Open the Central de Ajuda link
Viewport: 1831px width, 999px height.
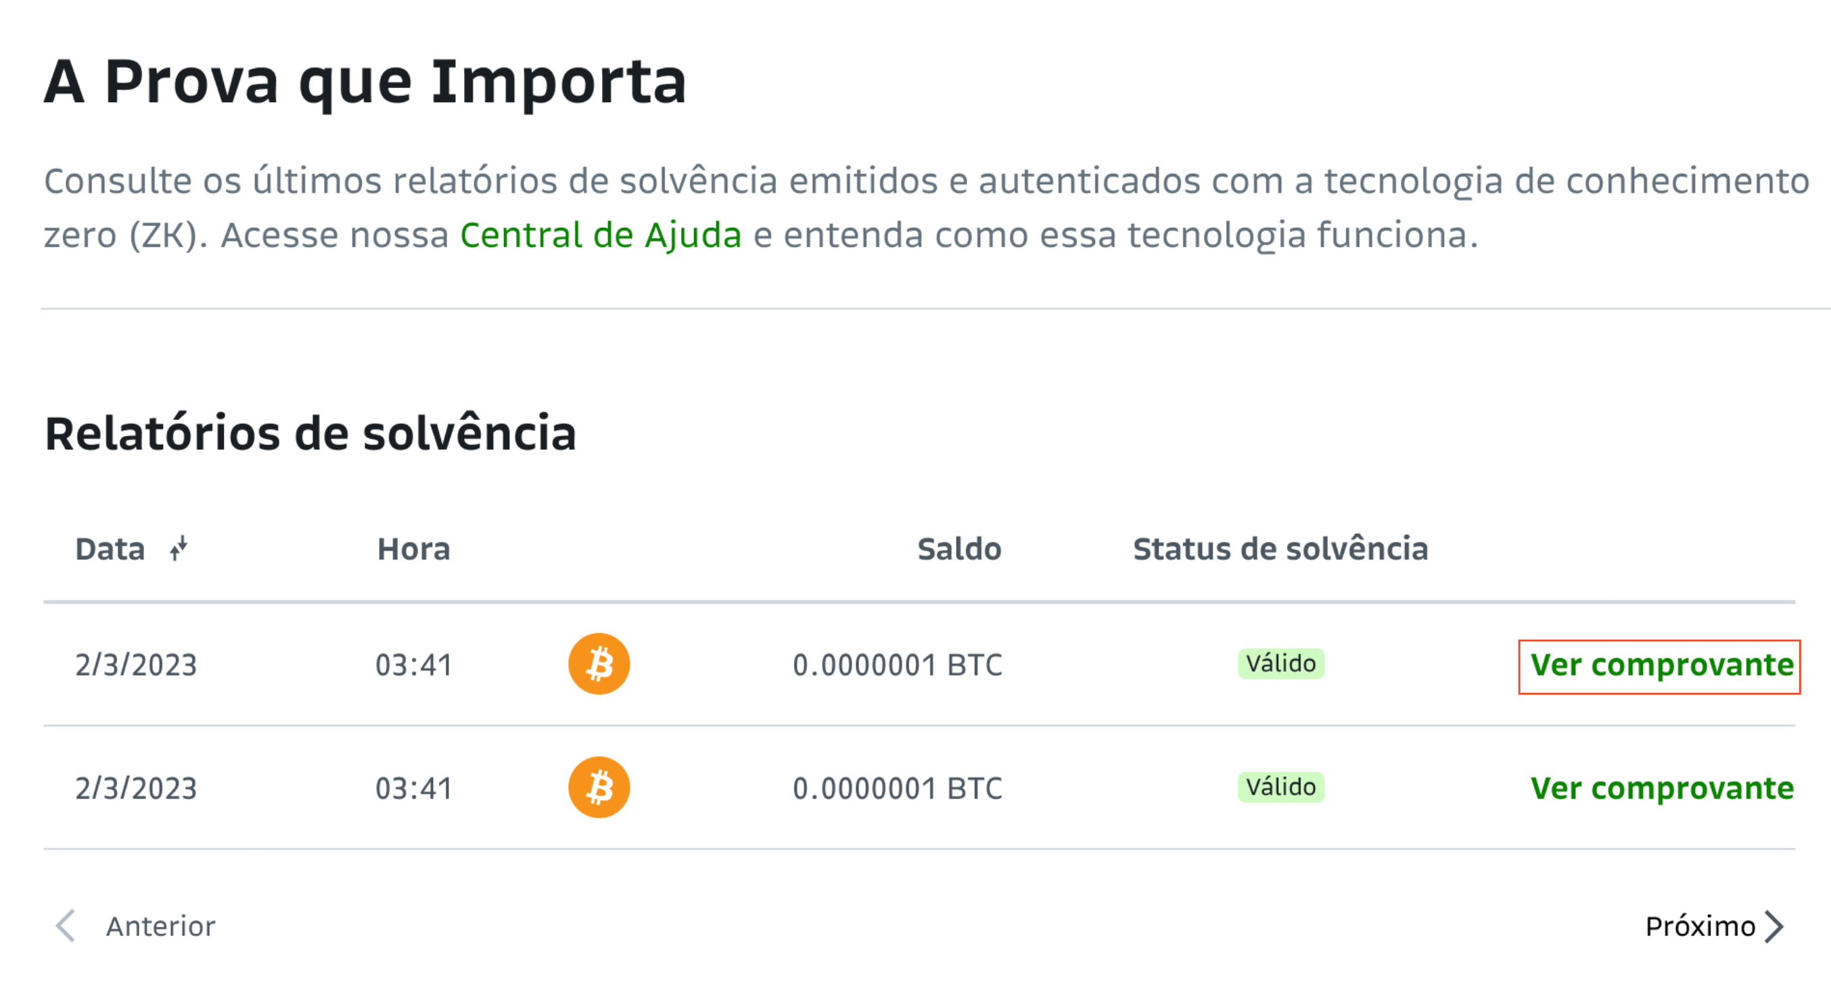601,235
